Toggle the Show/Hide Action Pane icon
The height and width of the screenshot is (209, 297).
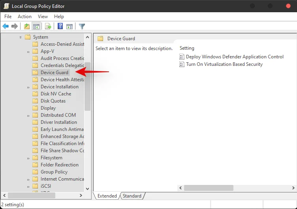(x=70, y=26)
